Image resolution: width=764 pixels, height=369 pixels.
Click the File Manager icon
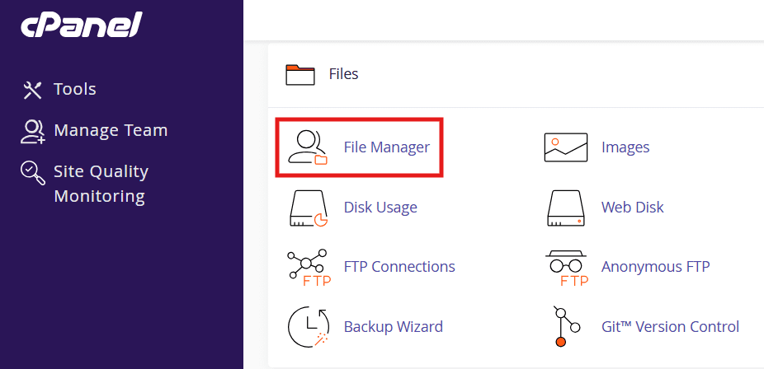[x=308, y=147]
